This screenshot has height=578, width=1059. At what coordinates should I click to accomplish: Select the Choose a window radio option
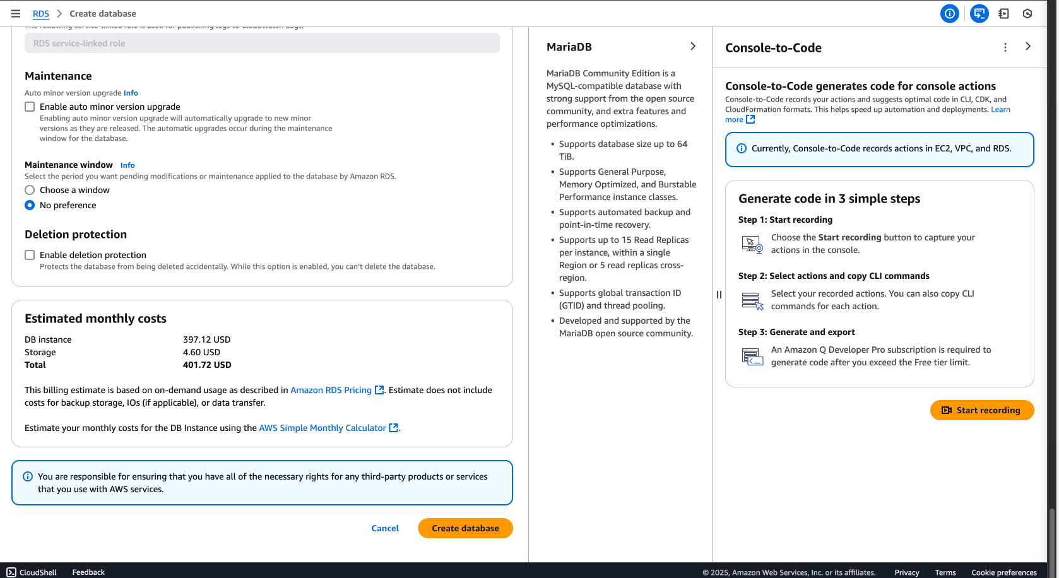(30, 190)
